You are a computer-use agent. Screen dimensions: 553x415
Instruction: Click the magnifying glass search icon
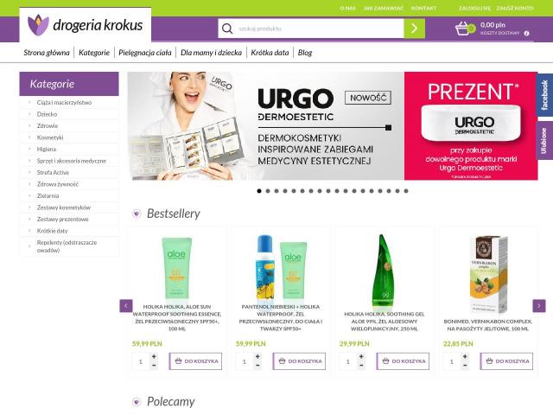[227, 29]
